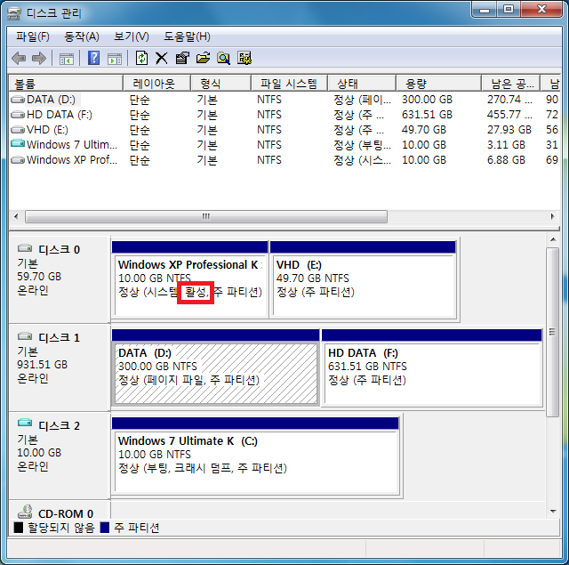The width and height of the screenshot is (569, 565).
Task: Click 49.70 GB capacity cell
Action: point(424,130)
